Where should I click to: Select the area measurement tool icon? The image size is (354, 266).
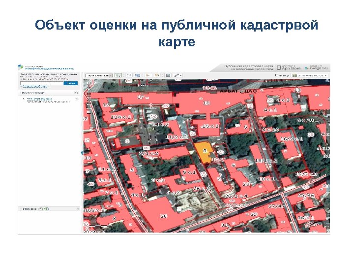pyautogui.click(x=137, y=75)
